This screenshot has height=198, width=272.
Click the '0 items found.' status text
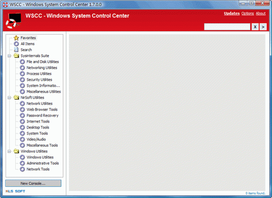(x=255, y=193)
